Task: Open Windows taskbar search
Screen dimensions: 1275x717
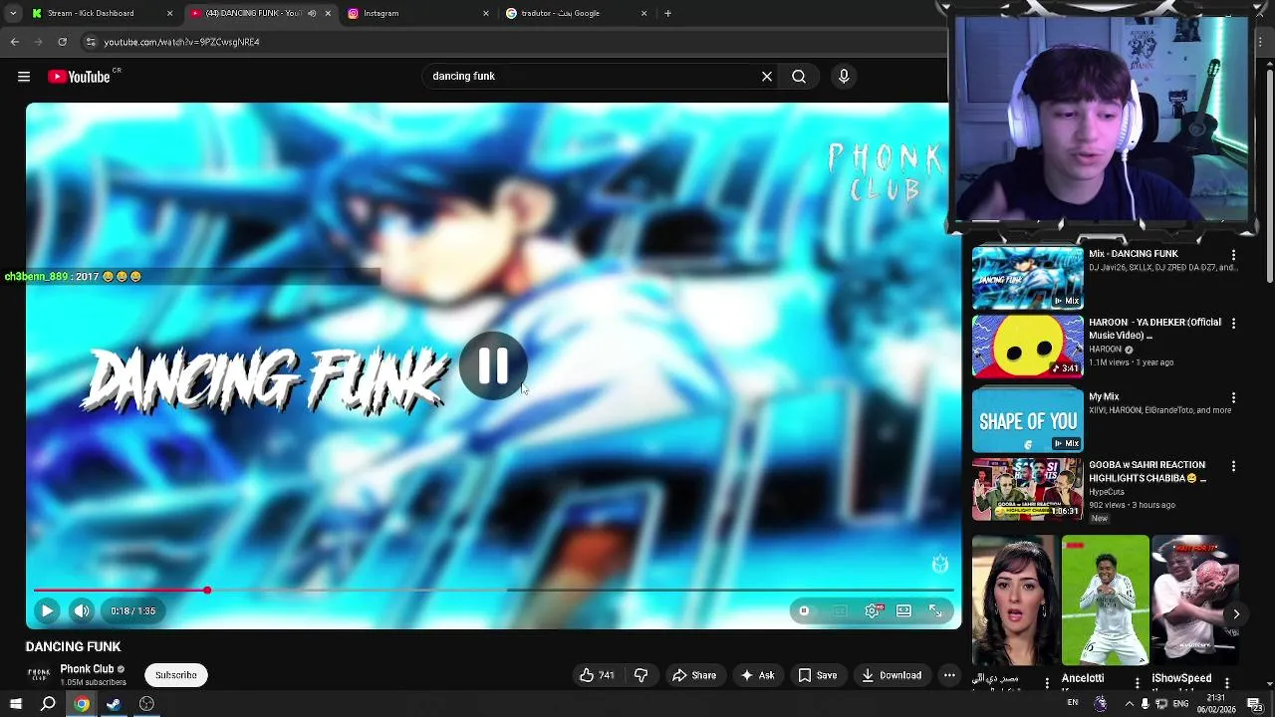Action: (x=48, y=704)
